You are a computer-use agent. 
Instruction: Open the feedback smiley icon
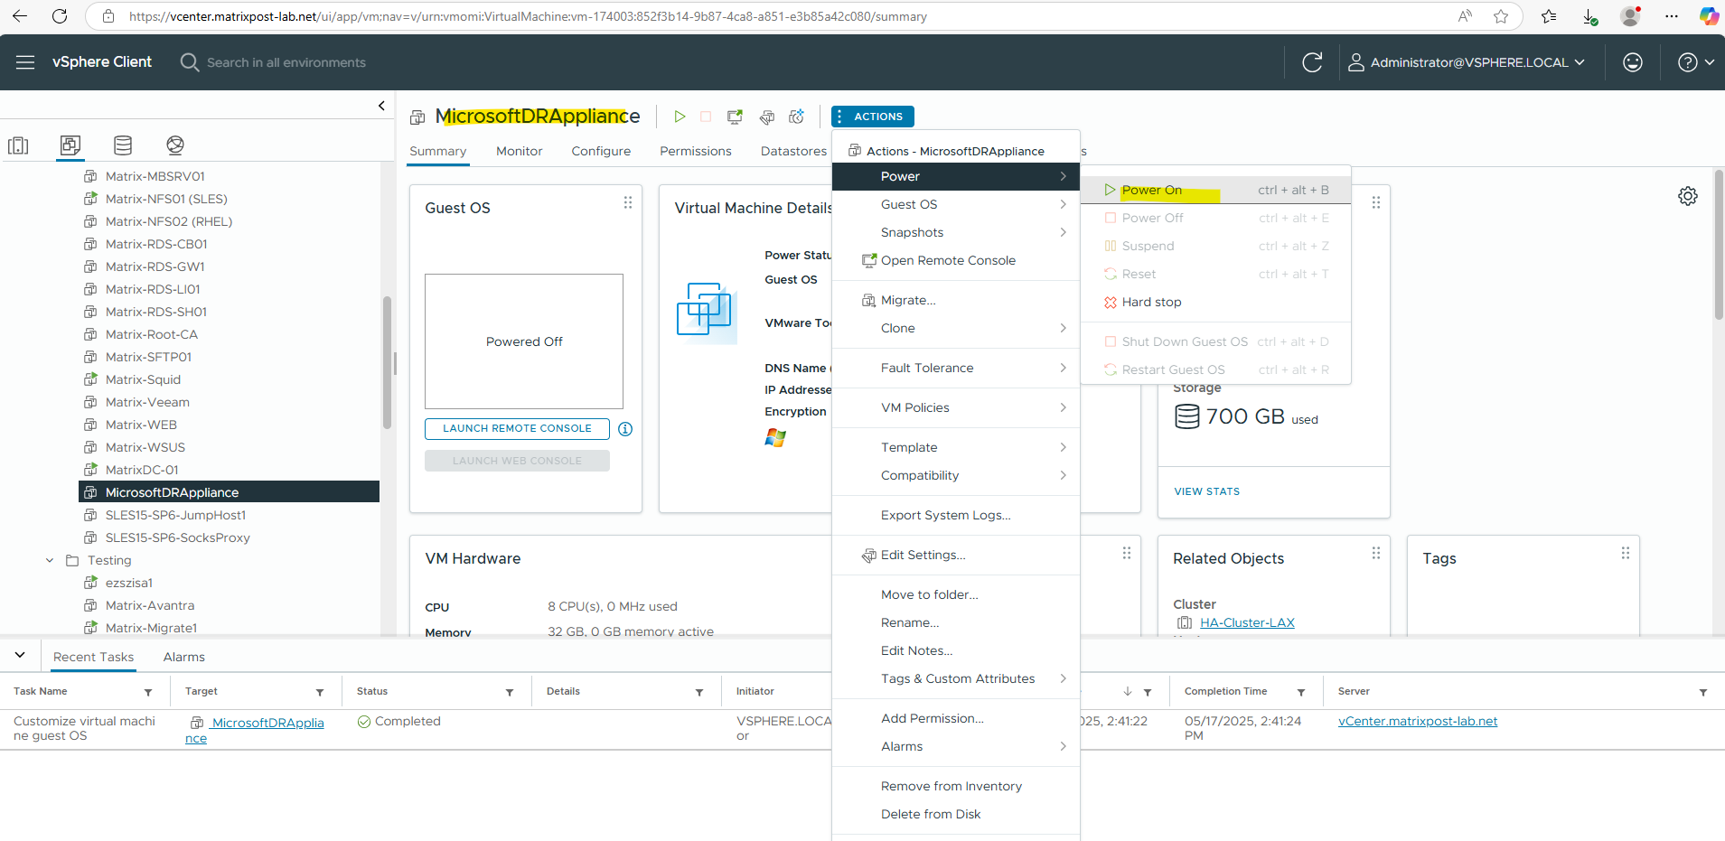[1633, 62]
